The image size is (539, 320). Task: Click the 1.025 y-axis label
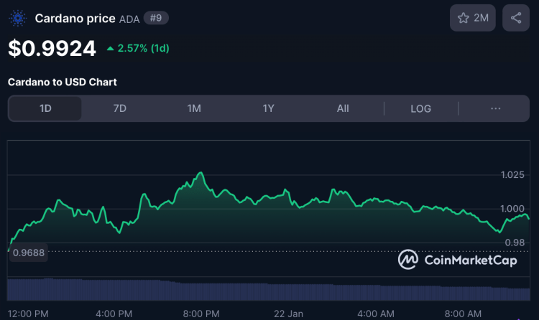pyautogui.click(x=512, y=175)
